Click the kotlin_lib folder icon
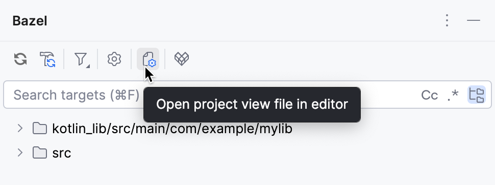Viewport: 495px width, 185px height. point(40,129)
